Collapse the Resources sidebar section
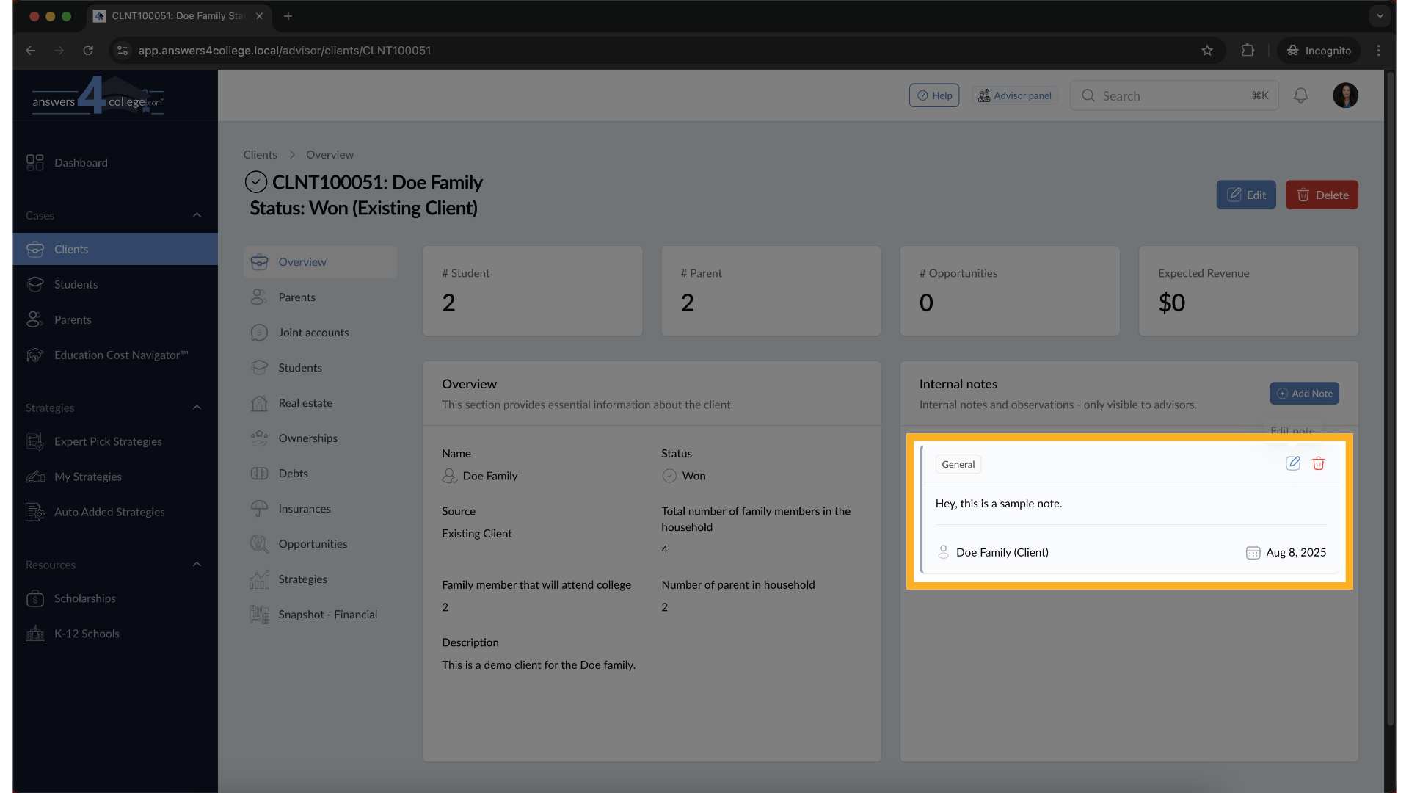The height and width of the screenshot is (793, 1409). [x=197, y=565]
